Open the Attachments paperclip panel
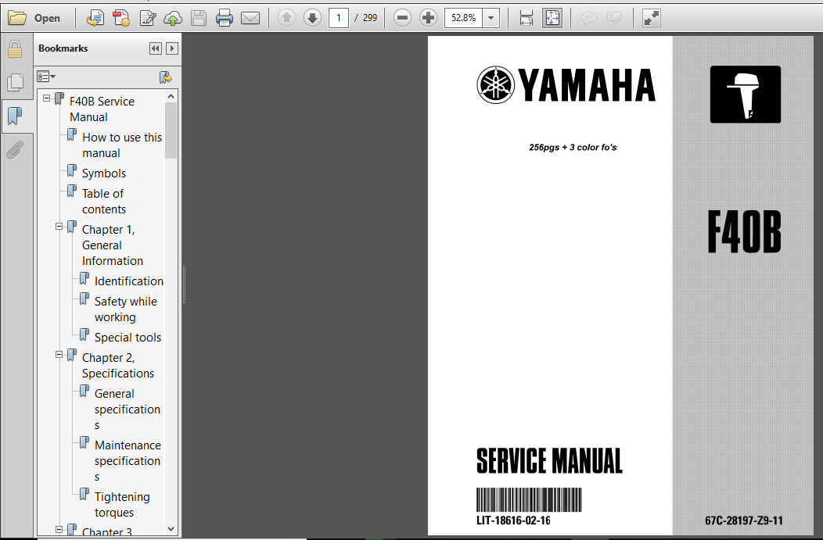Image resolution: width=823 pixels, height=540 pixels. pyautogui.click(x=15, y=150)
